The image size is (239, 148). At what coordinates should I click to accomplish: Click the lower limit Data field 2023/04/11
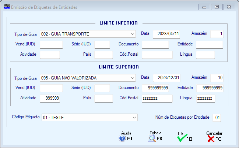166,34
